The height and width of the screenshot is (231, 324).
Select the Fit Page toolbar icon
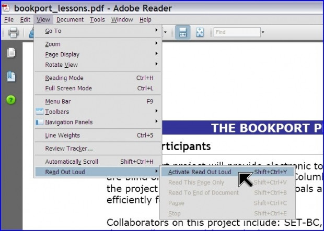[x=200, y=32]
